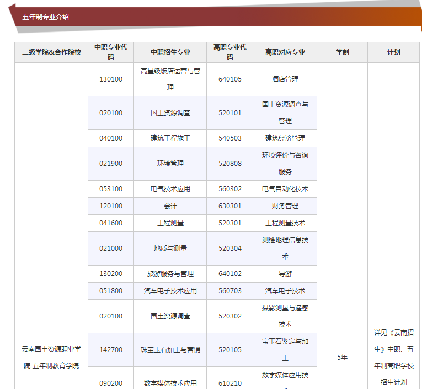Click the 计划 column header

tap(393, 52)
